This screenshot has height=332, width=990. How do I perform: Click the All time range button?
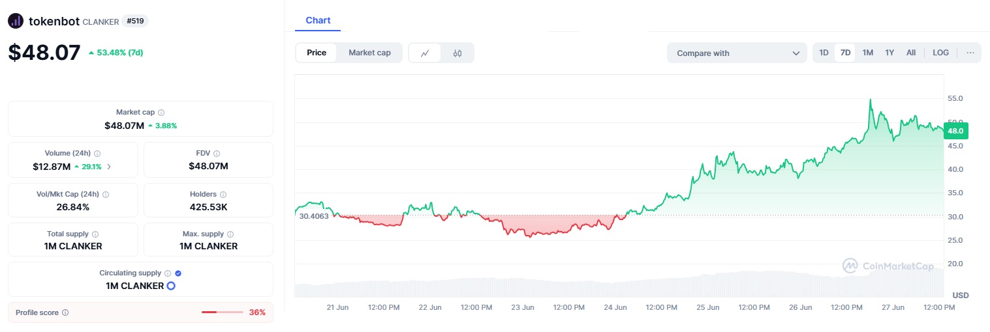pyautogui.click(x=911, y=53)
